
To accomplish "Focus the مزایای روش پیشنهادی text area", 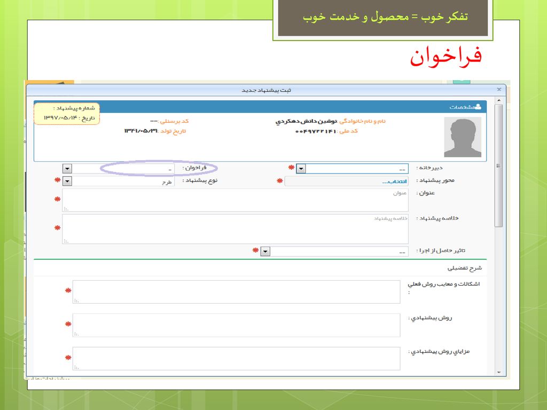I will click(x=236, y=359).
